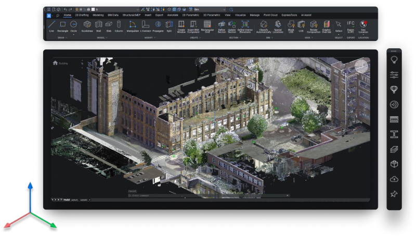
Task: Open the layers panel in side toolbar
Action: coord(394,149)
